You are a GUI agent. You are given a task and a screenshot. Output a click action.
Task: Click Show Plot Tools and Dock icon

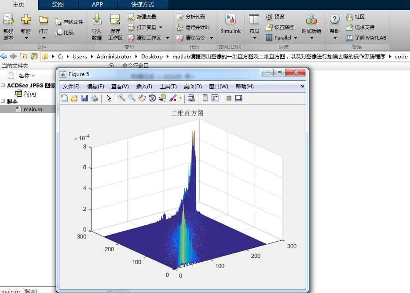point(239,98)
